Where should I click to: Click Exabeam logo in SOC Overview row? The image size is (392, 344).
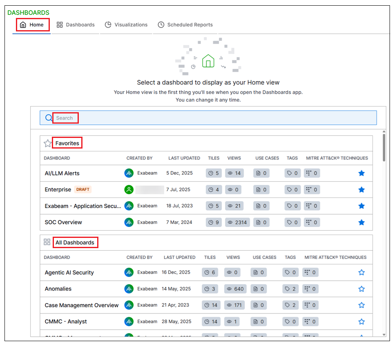click(x=129, y=222)
